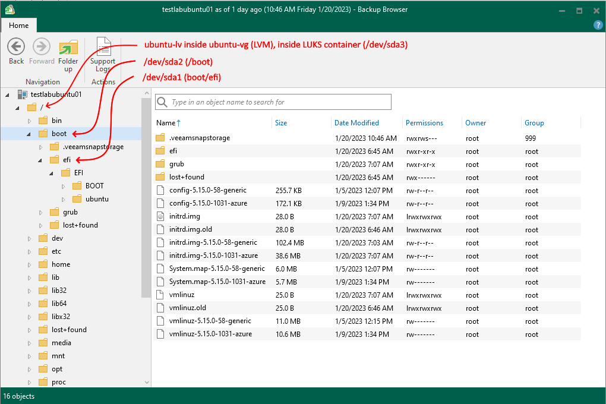Expand the grub tree node
This screenshot has height=404, width=606.
(x=40, y=213)
